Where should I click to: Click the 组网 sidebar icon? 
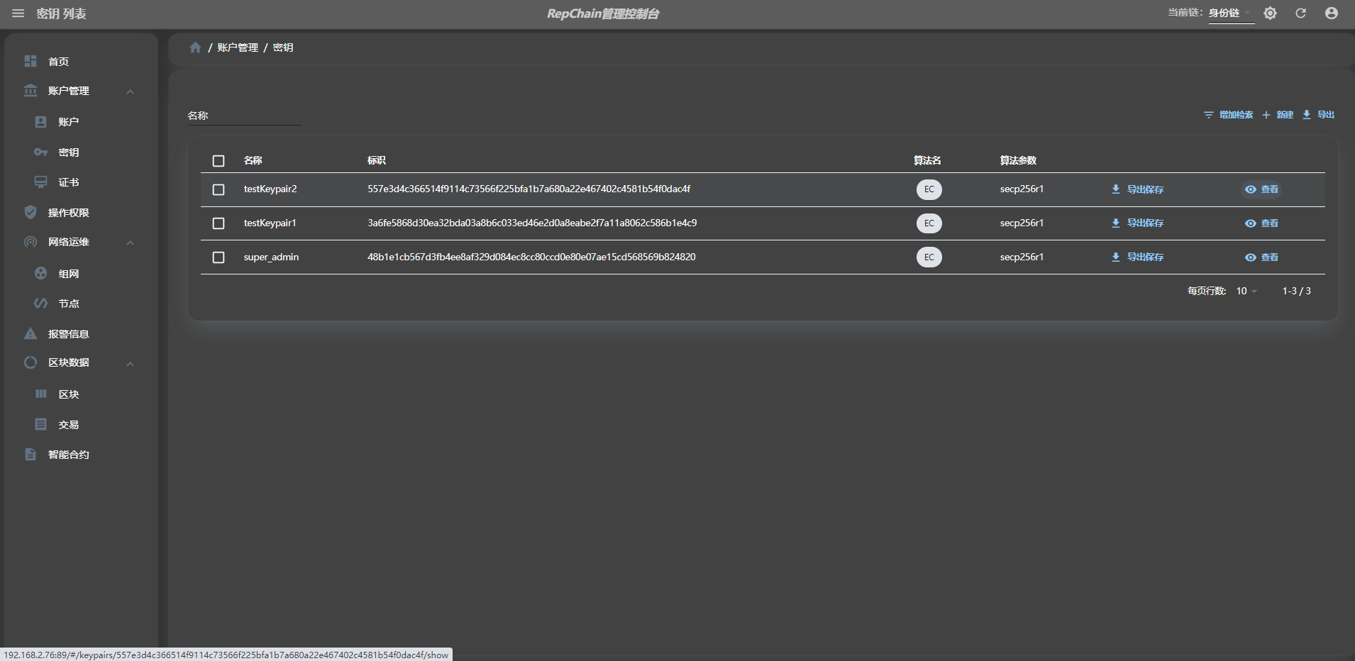[x=41, y=273]
